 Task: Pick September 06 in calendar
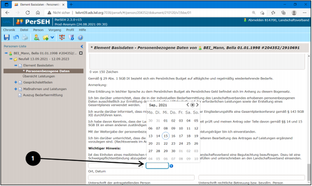[151, 128]
